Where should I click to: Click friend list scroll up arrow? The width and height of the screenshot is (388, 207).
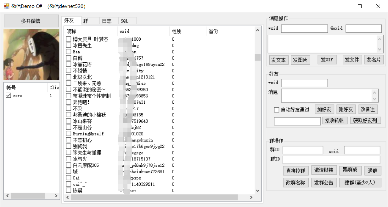[258, 30]
